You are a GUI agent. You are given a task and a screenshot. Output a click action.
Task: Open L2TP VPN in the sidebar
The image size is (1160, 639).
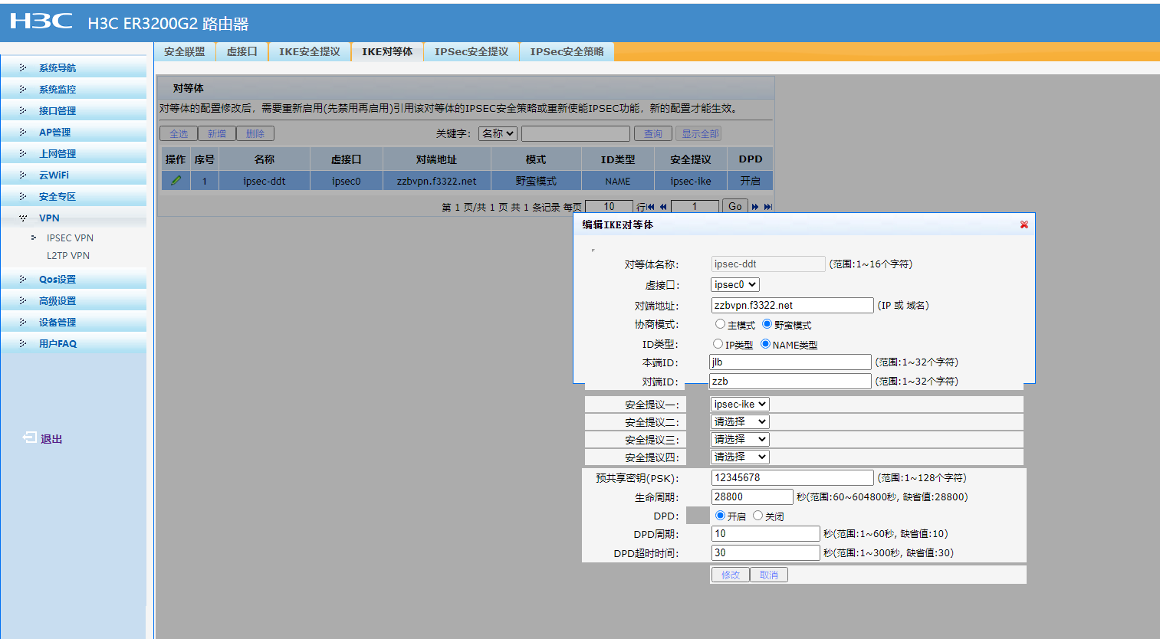(68, 255)
